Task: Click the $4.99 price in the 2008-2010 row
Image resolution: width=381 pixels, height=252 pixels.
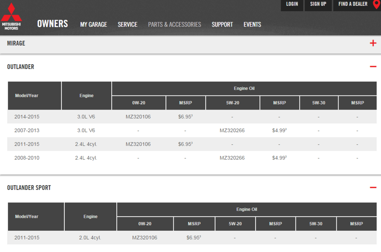Action: point(279,158)
